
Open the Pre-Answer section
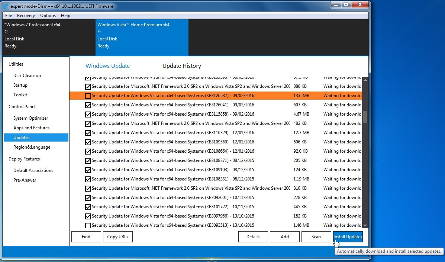pyautogui.click(x=25, y=180)
